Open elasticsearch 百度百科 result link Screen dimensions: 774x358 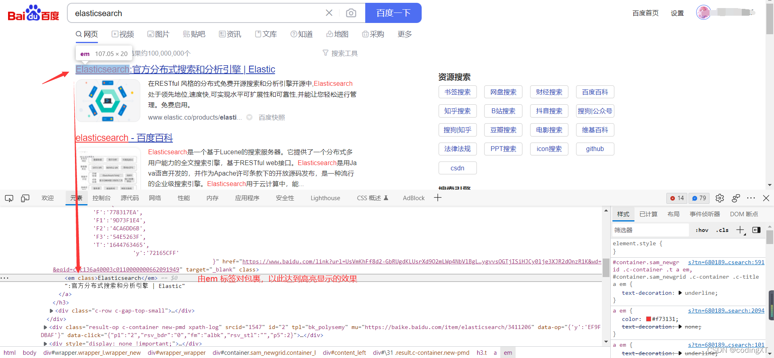(x=124, y=138)
